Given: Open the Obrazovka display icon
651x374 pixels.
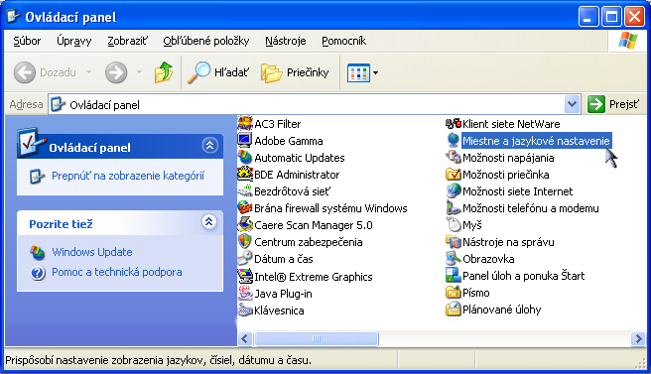Looking at the screenshot, I should pos(454,258).
